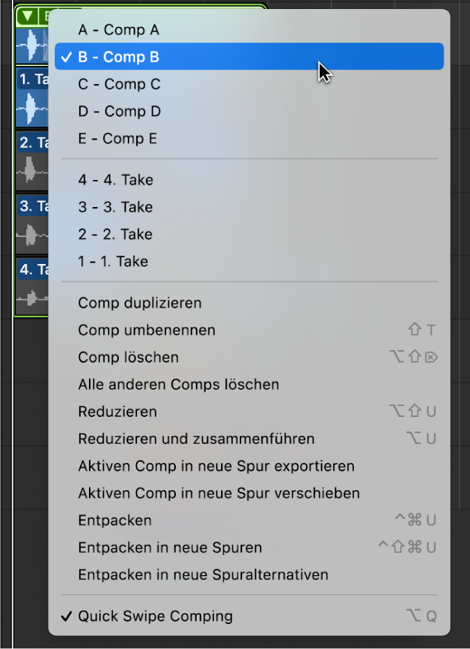The width and height of the screenshot is (470, 649).
Task: Collapse the take folder disclosure triangle
Action: 28,14
